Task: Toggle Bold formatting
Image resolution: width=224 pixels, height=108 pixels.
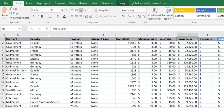Action: coord(33,16)
